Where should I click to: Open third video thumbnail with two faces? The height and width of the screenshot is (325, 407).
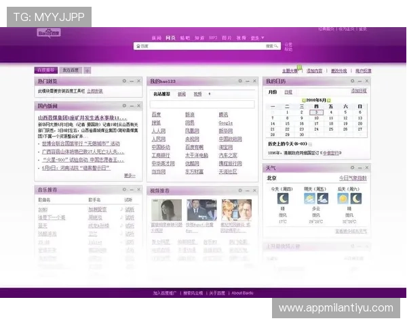pyautogui.click(x=236, y=210)
